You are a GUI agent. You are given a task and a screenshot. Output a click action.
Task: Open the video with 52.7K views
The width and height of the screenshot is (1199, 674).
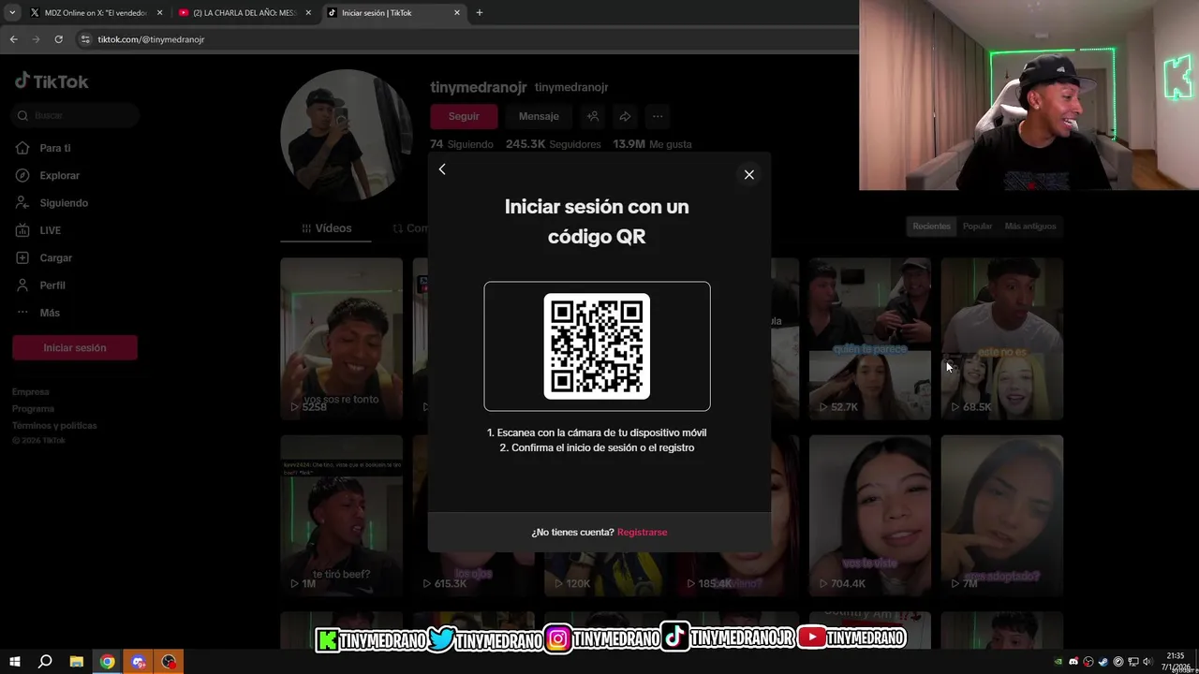[870, 338]
